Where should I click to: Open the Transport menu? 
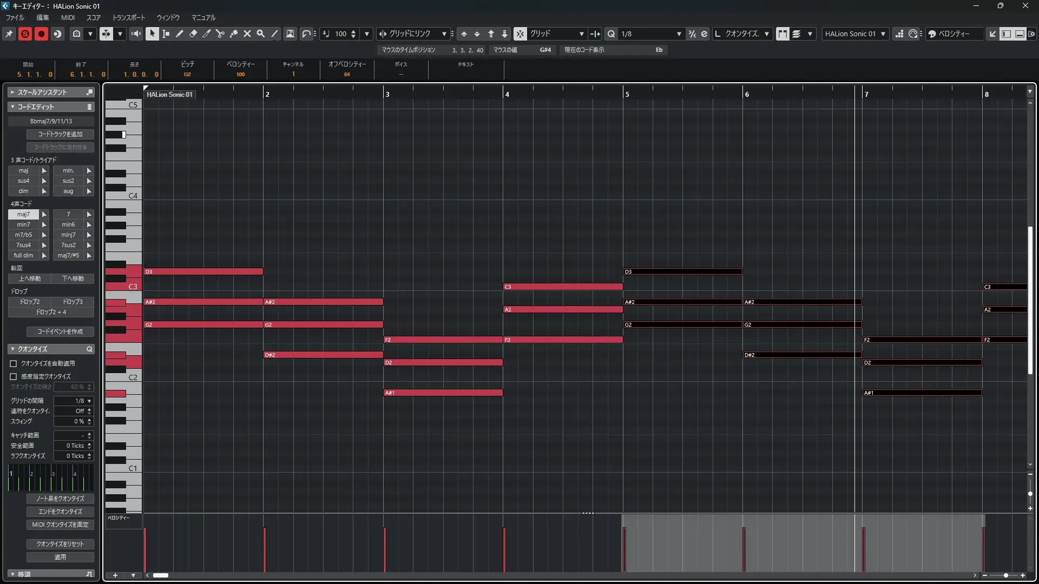click(129, 17)
